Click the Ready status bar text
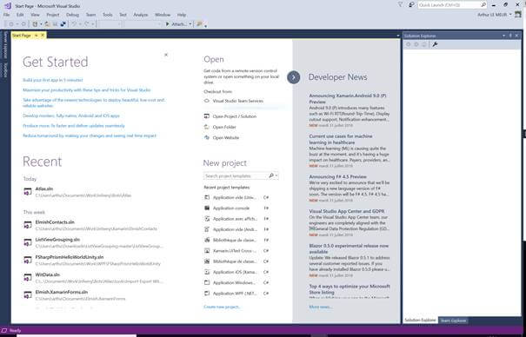The image size is (526, 337). (15, 331)
